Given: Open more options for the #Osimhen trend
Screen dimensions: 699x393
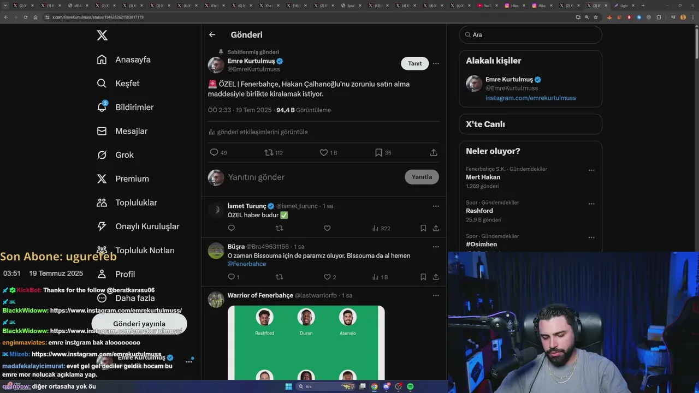Looking at the screenshot, I should (591, 237).
